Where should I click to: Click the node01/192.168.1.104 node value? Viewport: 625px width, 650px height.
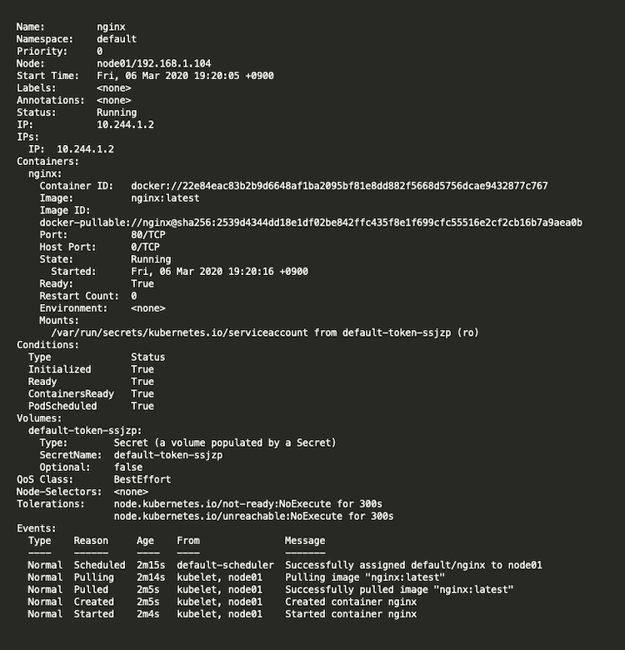pos(153,63)
